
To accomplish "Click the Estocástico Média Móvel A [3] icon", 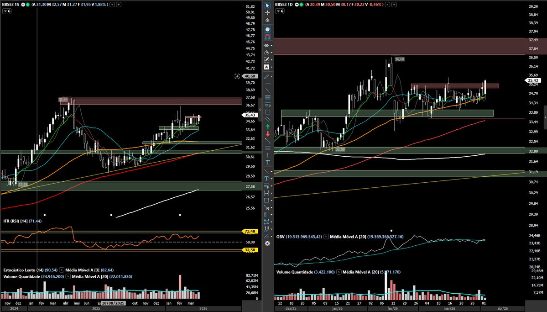I will click(x=62, y=270).
